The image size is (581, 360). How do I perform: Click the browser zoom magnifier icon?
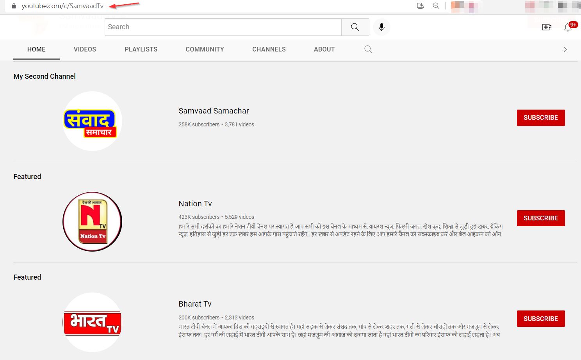(436, 6)
